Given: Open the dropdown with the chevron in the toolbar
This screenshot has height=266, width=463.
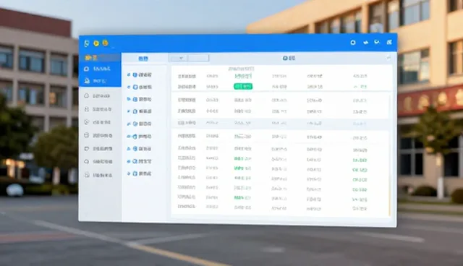Looking at the screenshot, I should pyautogui.click(x=178, y=58).
